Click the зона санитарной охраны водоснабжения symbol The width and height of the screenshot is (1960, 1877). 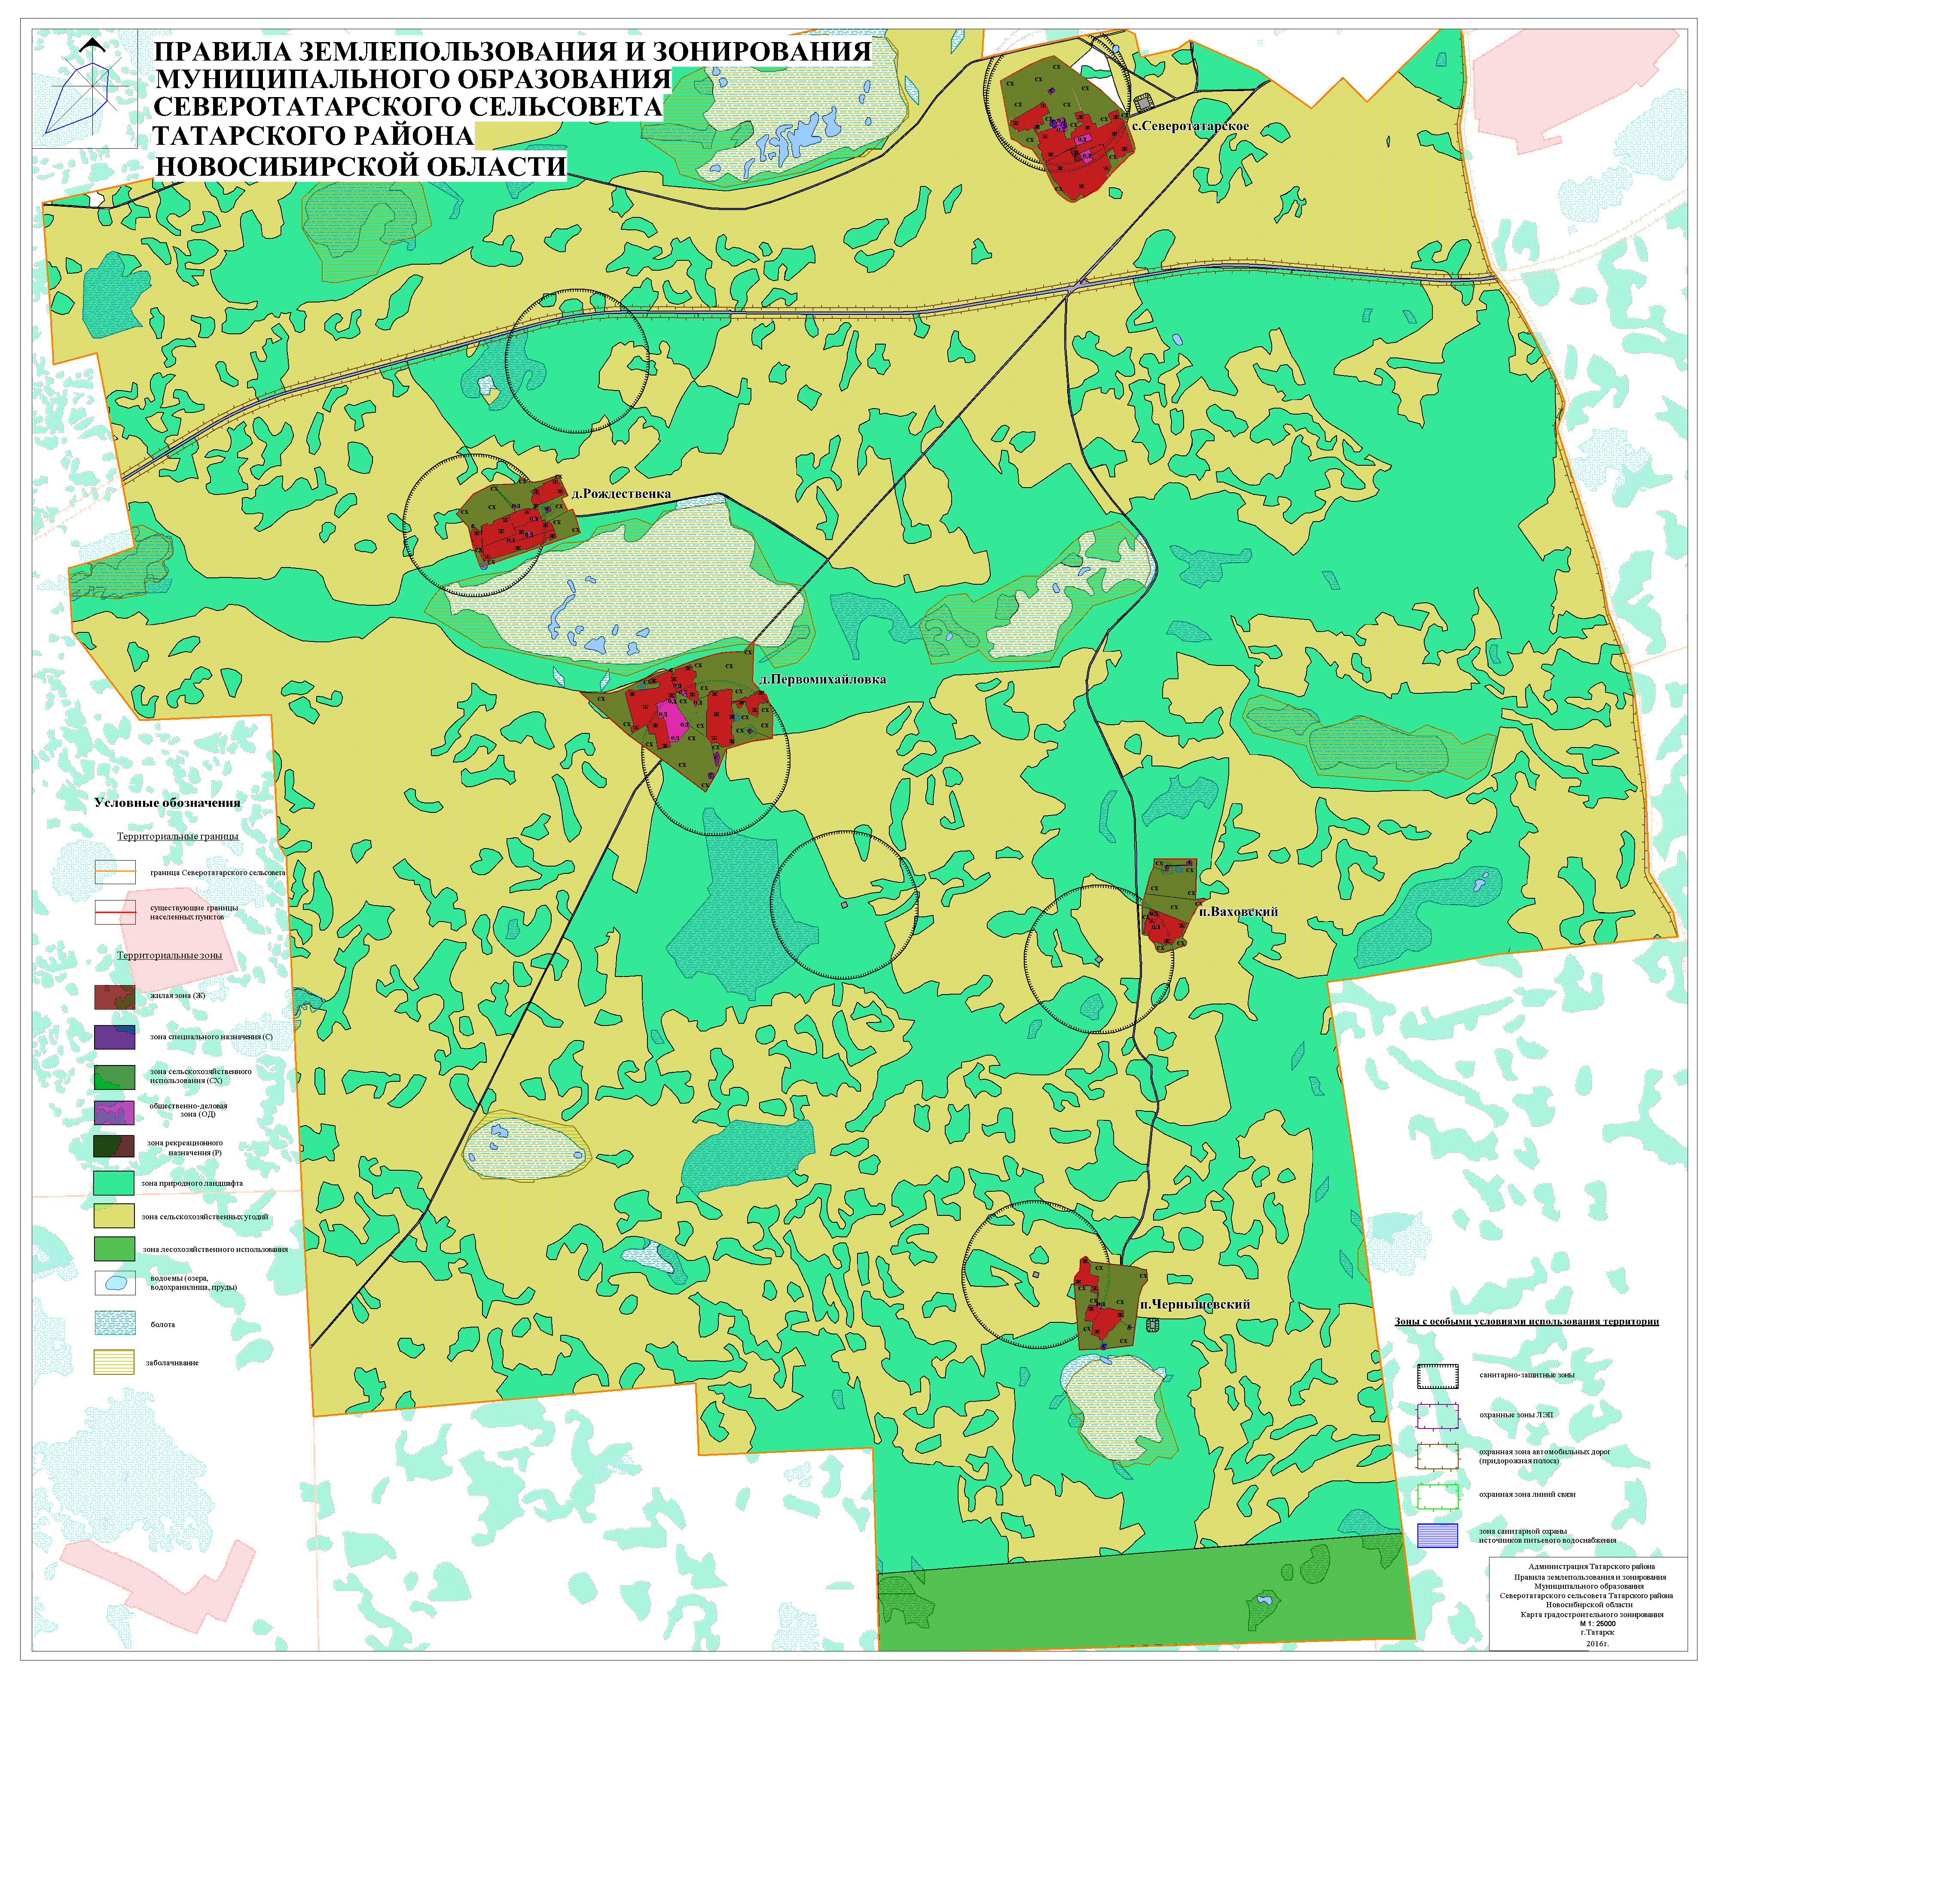[1437, 1535]
